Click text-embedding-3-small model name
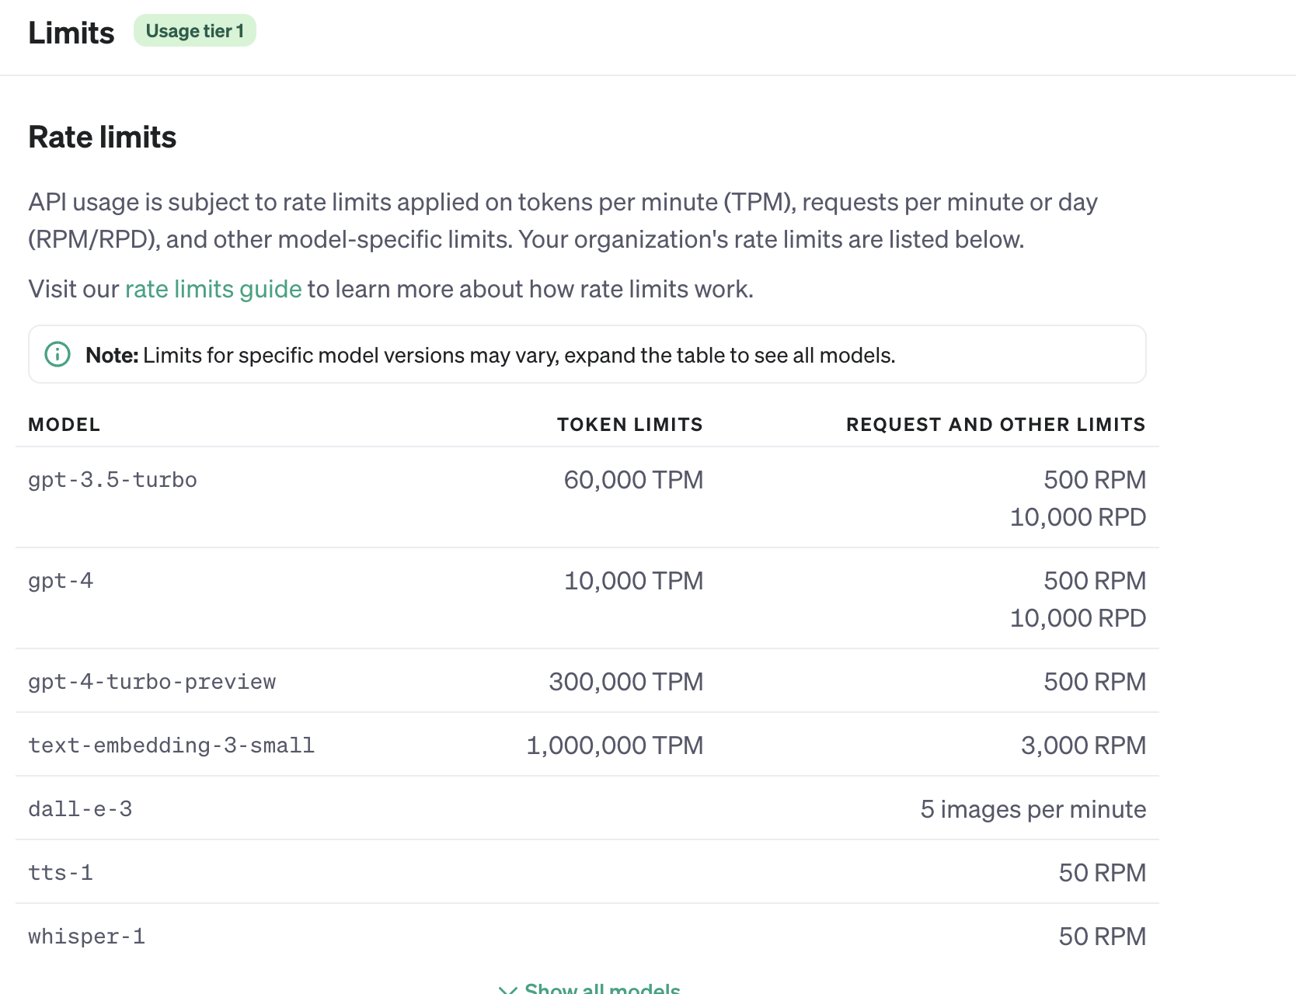The width and height of the screenshot is (1296, 994). [171, 745]
